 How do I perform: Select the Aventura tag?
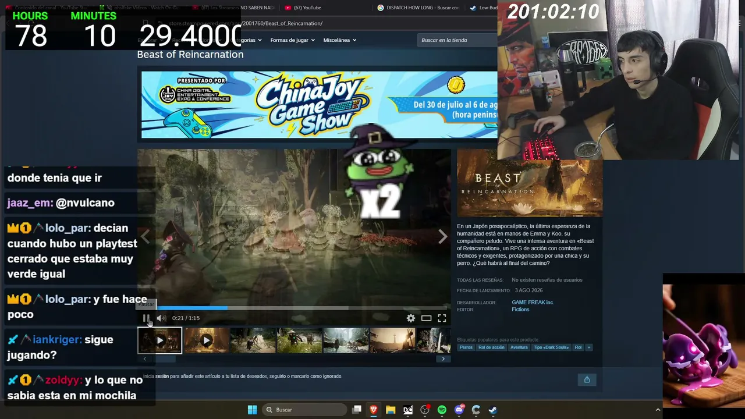coord(519,347)
